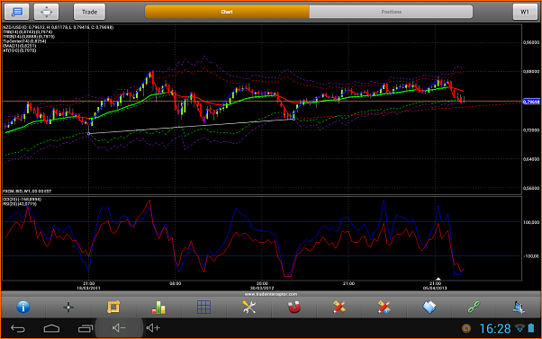Tap the RSI(20) indicator label in lower panel
Image resolution: width=542 pixels, height=339 pixels.
tap(20, 204)
